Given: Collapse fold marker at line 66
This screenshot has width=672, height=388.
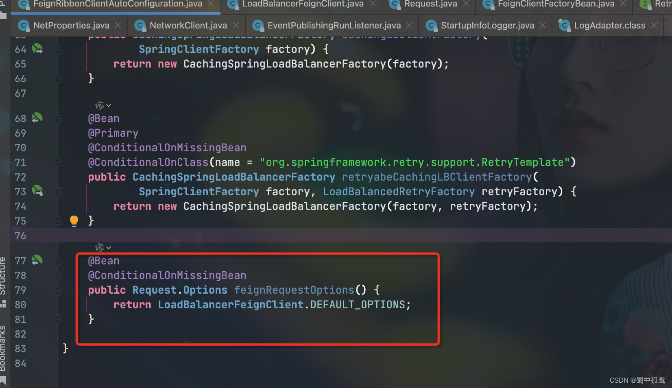Looking at the screenshot, I should 58,78.
